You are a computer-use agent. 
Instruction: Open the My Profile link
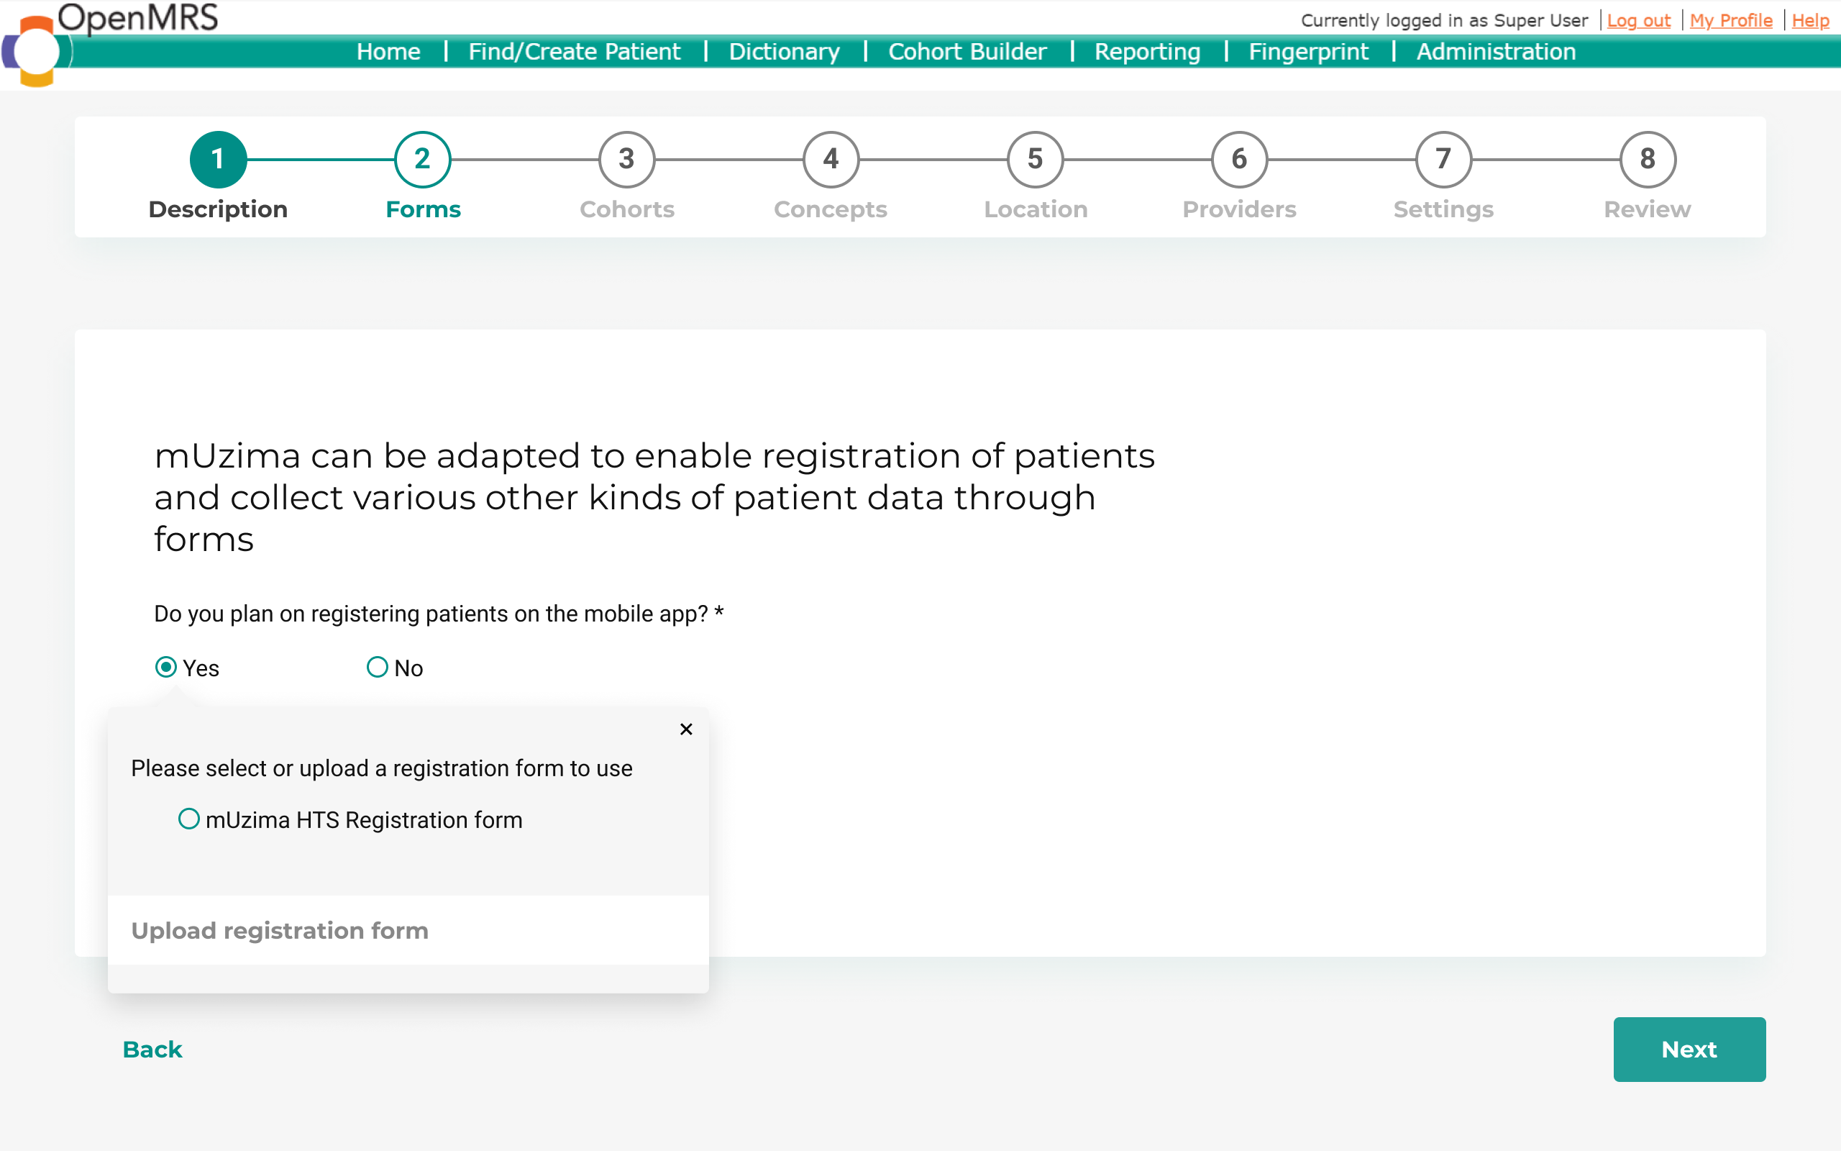click(x=1731, y=21)
